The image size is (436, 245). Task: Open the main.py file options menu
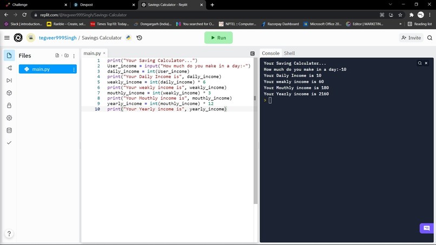pyautogui.click(x=74, y=69)
